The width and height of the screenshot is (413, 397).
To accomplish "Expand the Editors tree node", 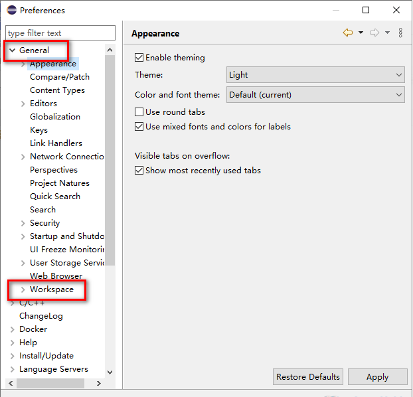I will (23, 104).
